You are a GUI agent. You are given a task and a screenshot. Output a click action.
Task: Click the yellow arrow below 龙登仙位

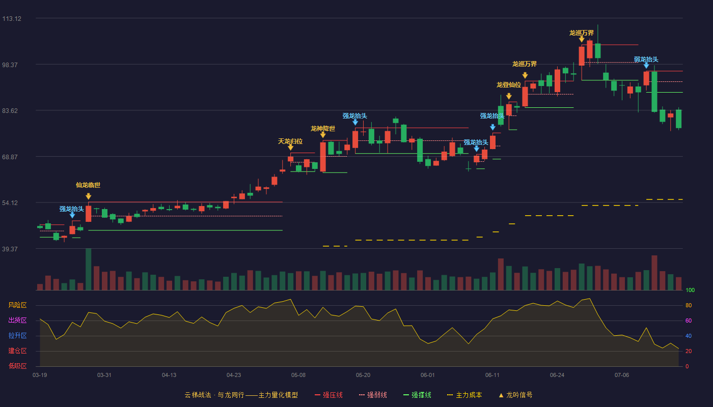point(509,96)
